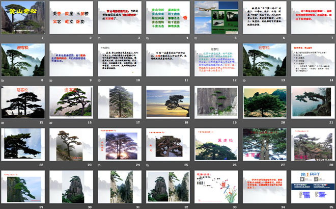Select slide 4 with green idiom list

(167, 17)
